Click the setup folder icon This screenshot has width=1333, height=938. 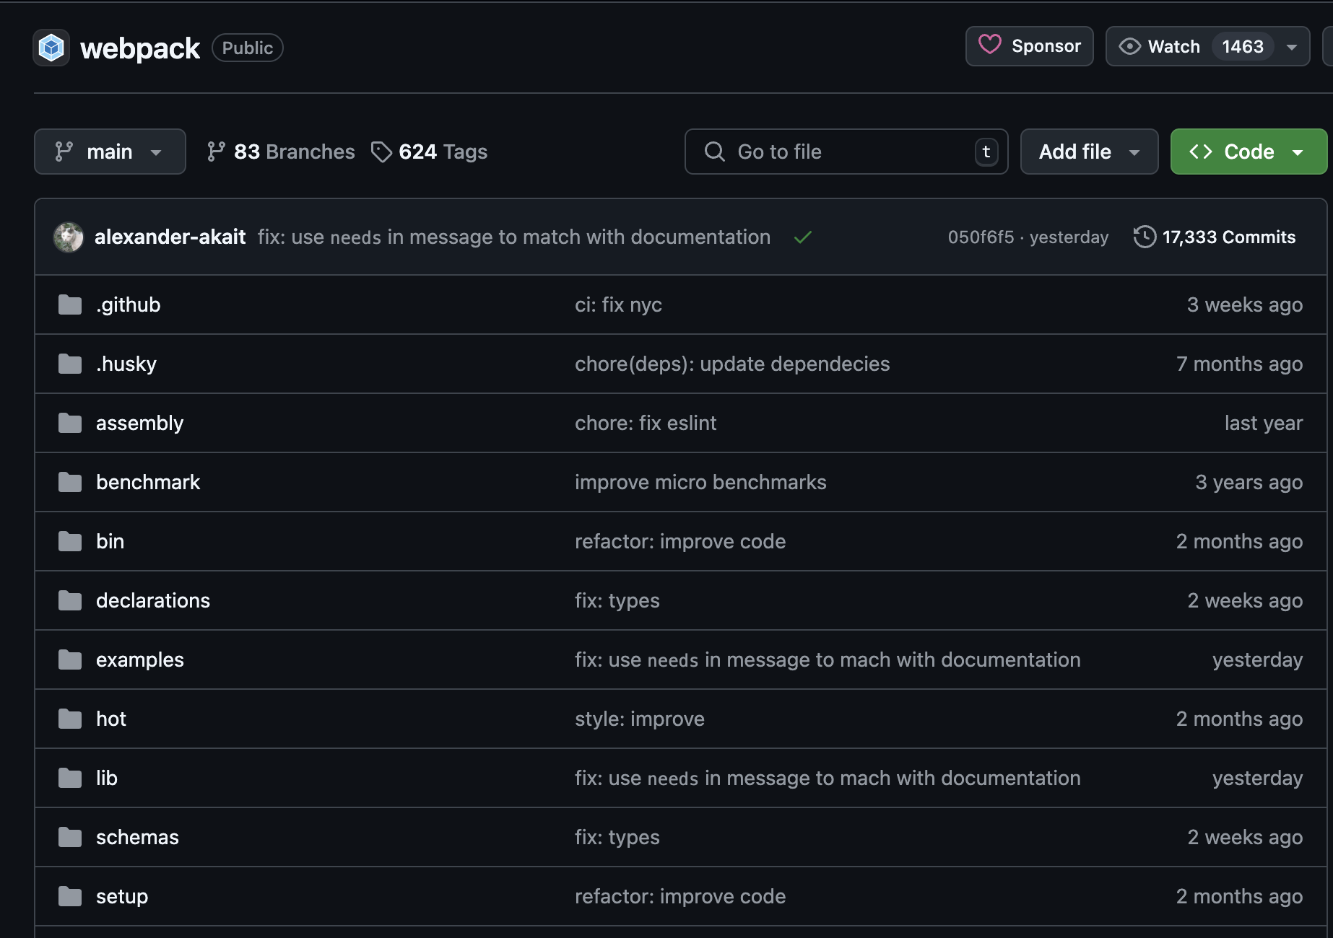pyautogui.click(x=70, y=896)
